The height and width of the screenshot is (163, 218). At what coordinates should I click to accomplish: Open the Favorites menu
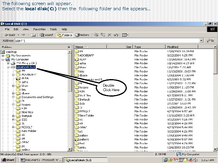(39, 29)
